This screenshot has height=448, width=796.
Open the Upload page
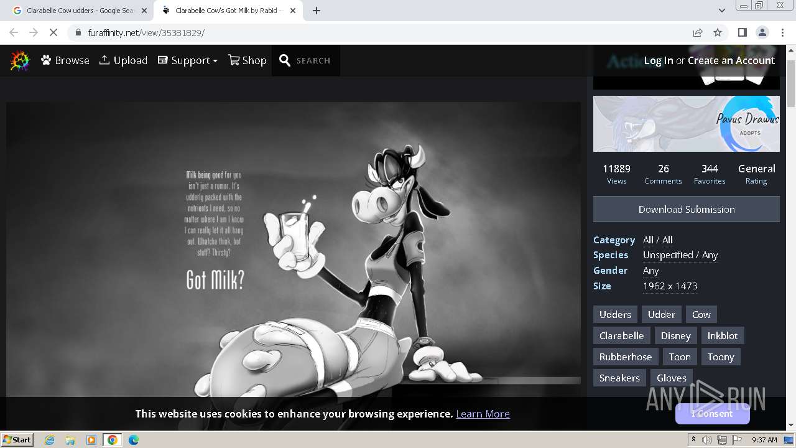tap(123, 60)
